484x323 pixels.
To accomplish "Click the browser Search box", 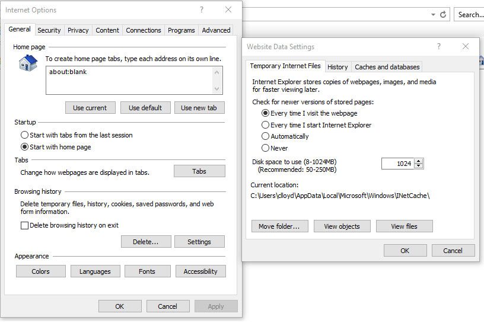I will [469, 14].
